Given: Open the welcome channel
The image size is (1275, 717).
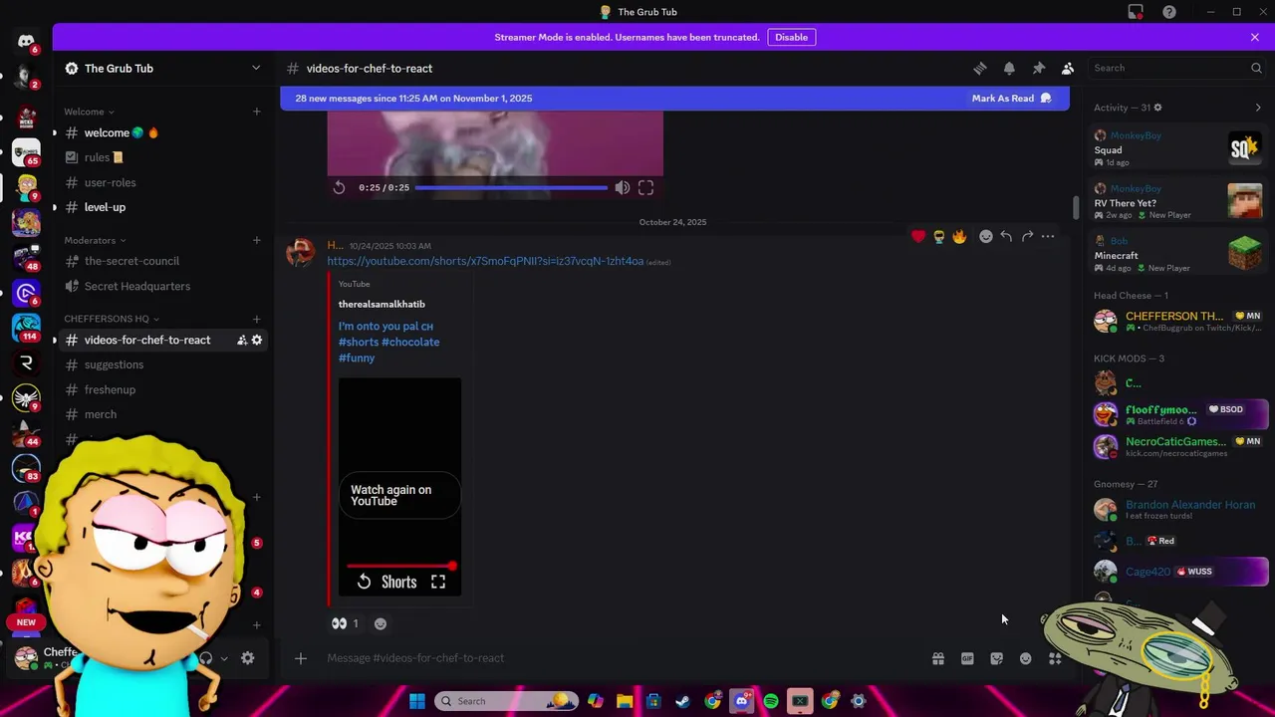Looking at the screenshot, I should [x=162, y=132].
